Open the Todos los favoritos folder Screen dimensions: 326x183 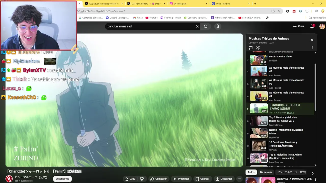click(317, 18)
